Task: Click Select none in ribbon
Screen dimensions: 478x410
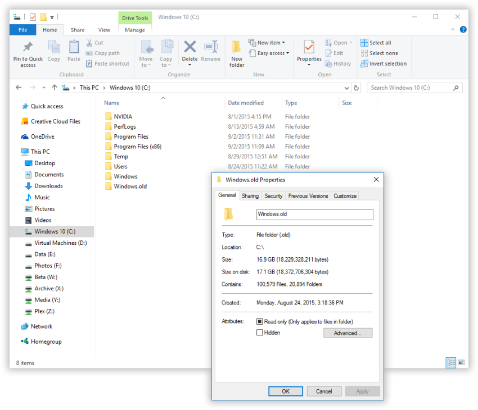Action: point(379,53)
